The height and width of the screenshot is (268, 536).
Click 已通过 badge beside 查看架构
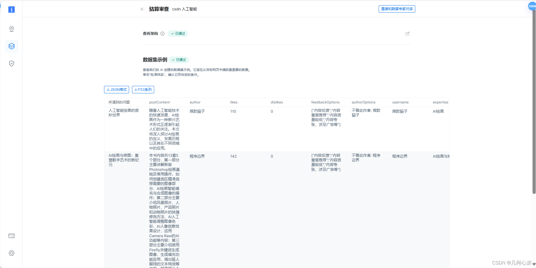point(178,34)
